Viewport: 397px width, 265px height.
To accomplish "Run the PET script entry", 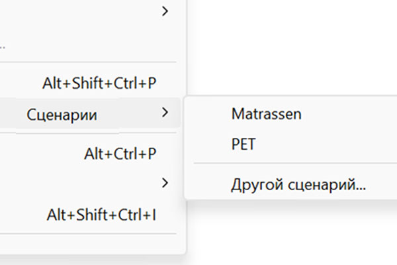I will 243,144.
